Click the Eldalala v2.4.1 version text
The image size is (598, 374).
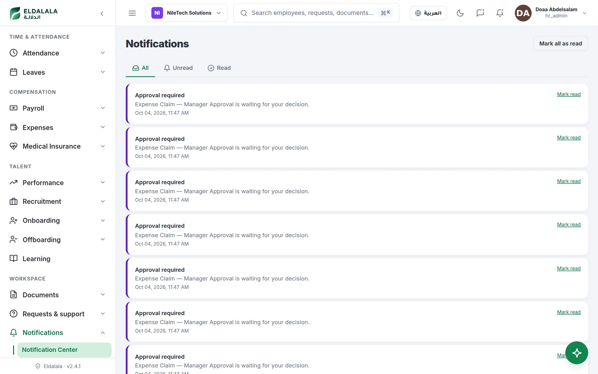(62, 366)
